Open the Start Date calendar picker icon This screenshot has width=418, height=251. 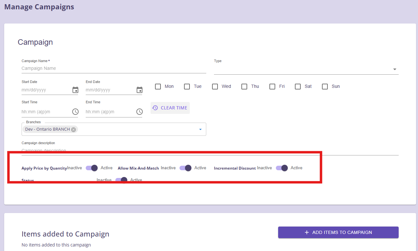tap(75, 90)
